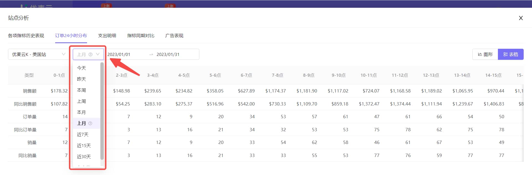The image size is (532, 175).
Task: Click the start date field 2023/01/01
Action: tap(119, 54)
